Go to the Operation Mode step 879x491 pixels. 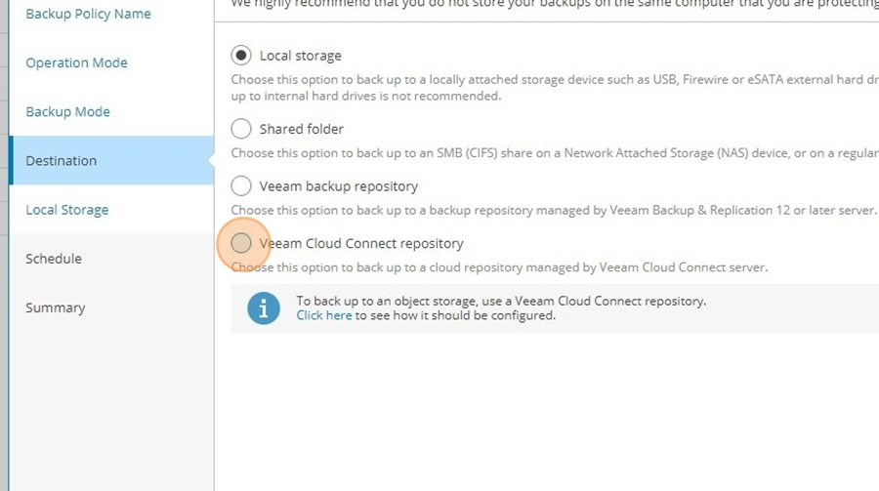point(77,62)
